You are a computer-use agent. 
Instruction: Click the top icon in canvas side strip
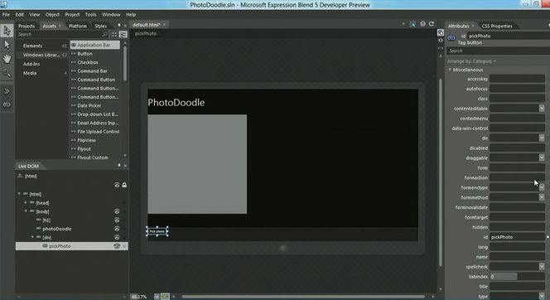441,32
